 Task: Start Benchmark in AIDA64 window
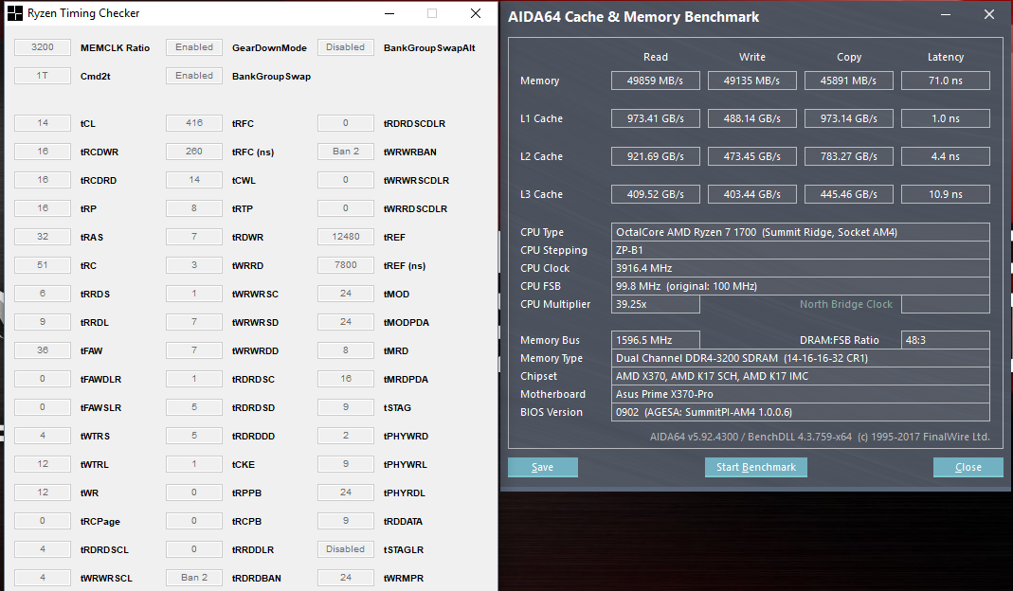(x=756, y=467)
